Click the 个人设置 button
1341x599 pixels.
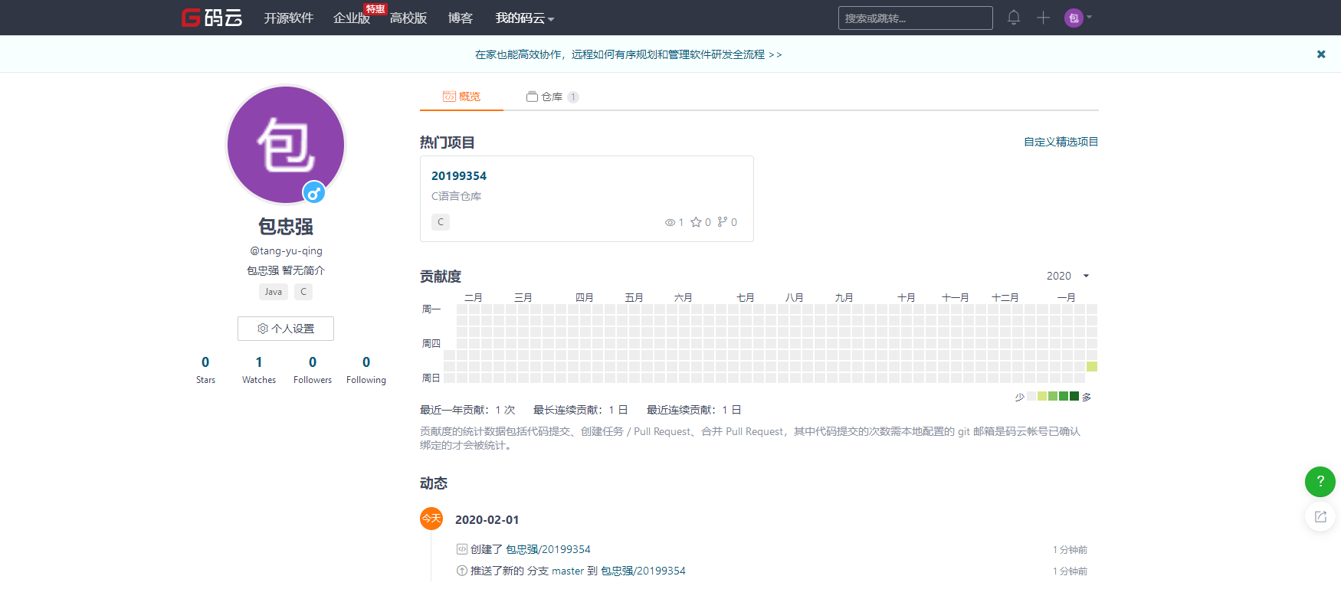tap(286, 329)
